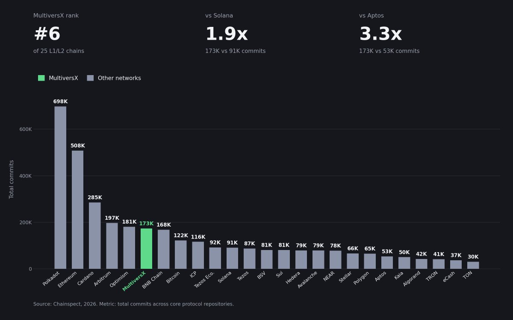513x320 pixels.
Task: Click the '#6' rank headline
Action: tap(47, 34)
